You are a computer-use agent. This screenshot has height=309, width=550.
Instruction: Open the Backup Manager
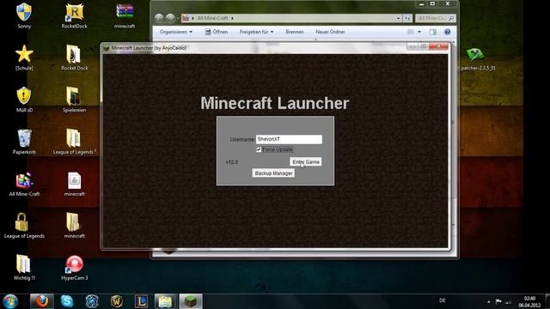pos(273,173)
